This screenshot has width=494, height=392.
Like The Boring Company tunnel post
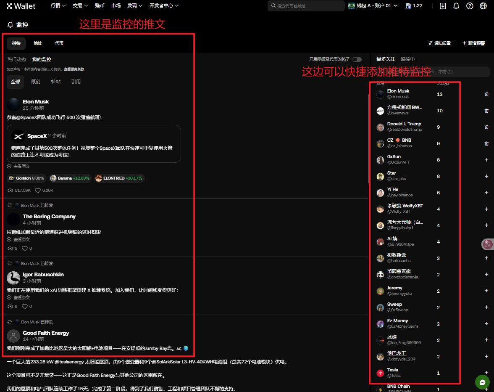click(24, 249)
